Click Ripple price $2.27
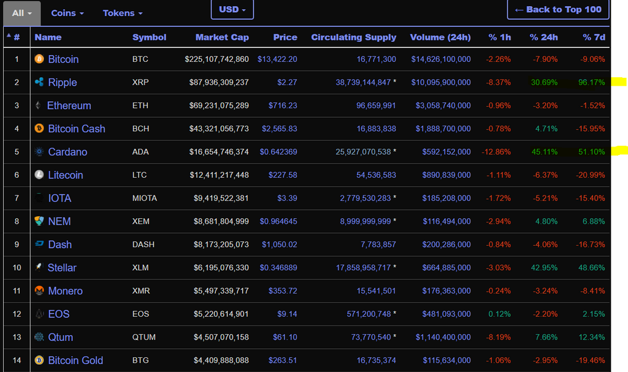This screenshot has width=628, height=372. (x=287, y=83)
